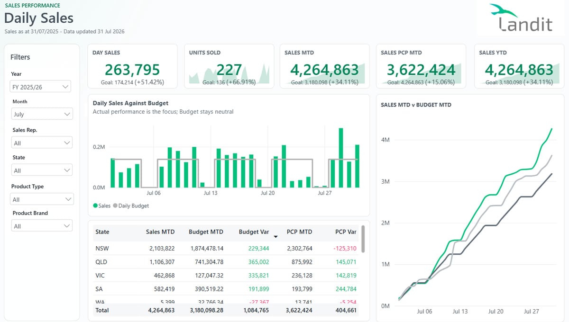569x322 pixels.
Task: Click SA PCP MTD value 193,799
Action: [301, 289]
